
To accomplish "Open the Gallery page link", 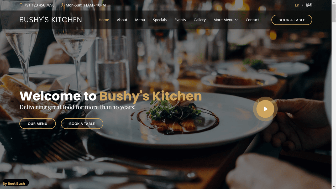I will (x=199, y=20).
